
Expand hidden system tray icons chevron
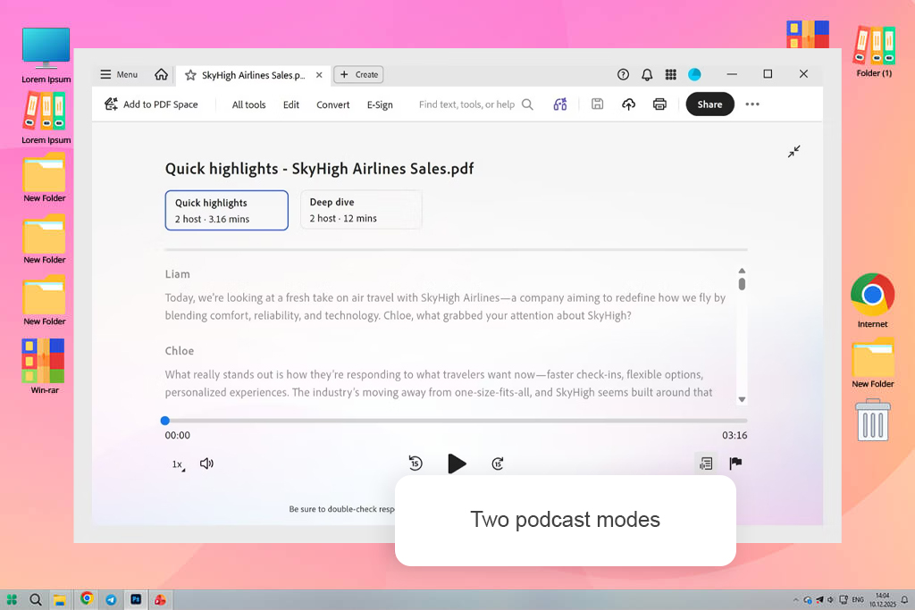795,599
